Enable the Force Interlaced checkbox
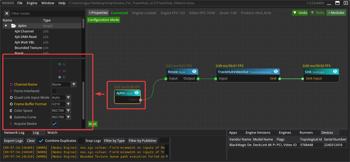 [55, 91]
